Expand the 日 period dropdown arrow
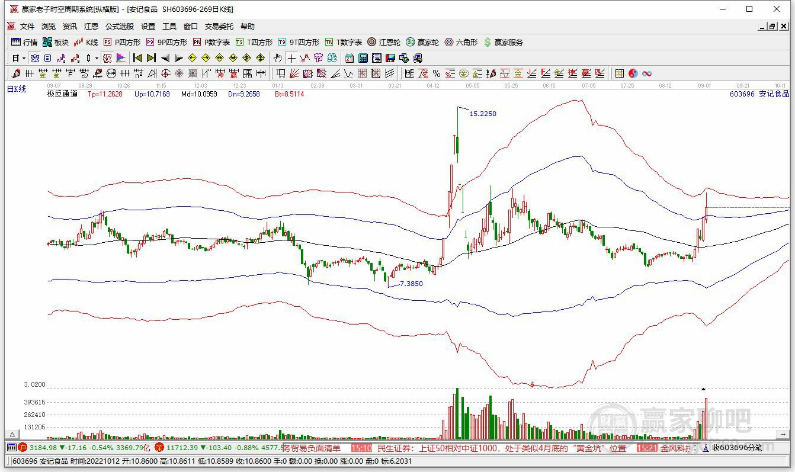The width and height of the screenshot is (795, 472). click(24, 58)
